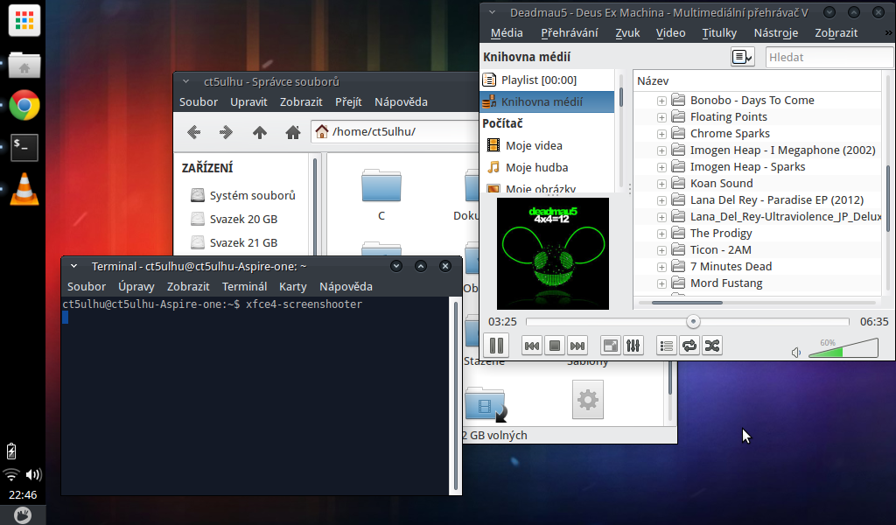Open VLC Zobrazit menu
This screenshot has height=525, width=896.
pyautogui.click(x=836, y=33)
